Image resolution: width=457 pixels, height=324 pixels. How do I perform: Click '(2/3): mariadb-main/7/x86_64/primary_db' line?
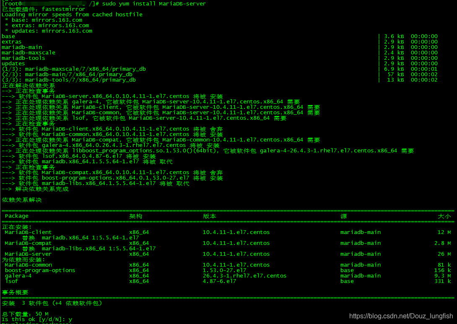click(67, 75)
